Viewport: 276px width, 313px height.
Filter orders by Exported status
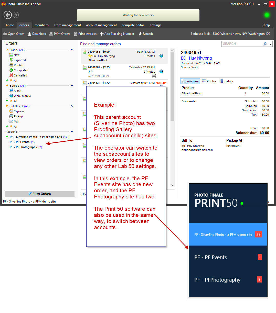[17, 60]
